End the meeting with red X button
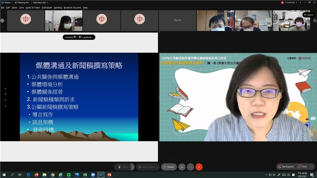 pyautogui.click(x=199, y=167)
